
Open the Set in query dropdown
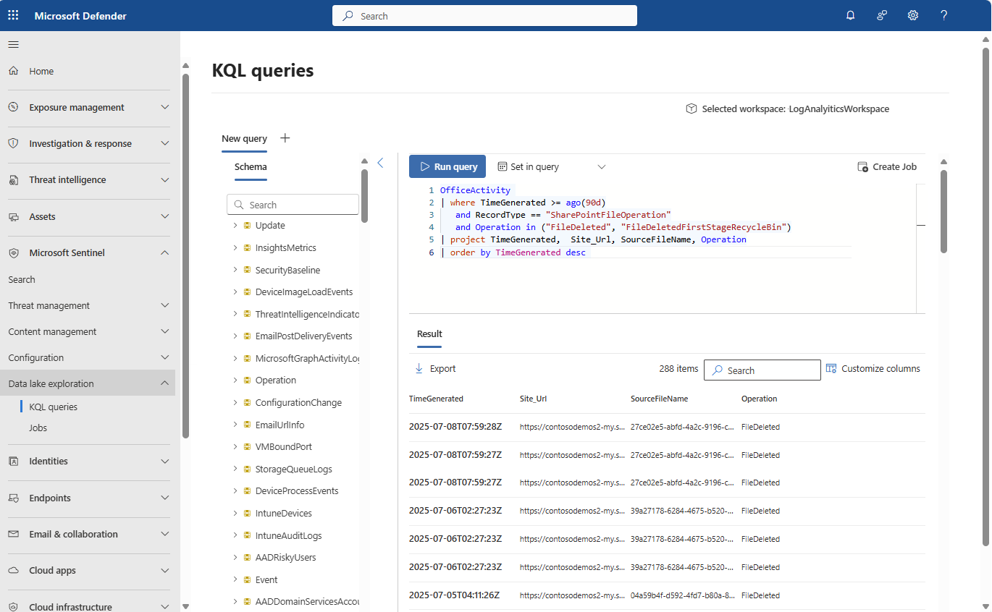[601, 166]
